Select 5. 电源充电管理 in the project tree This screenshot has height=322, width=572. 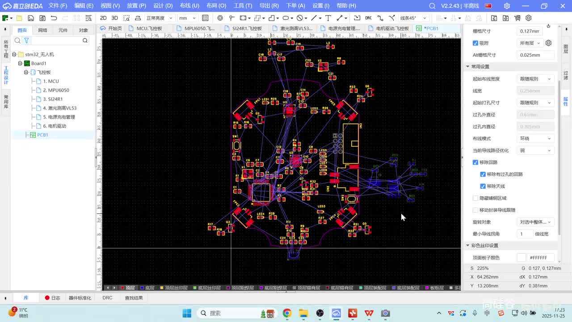click(59, 117)
